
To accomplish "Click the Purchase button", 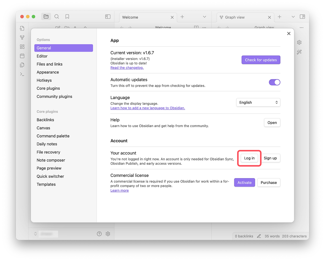I will coord(269,182).
